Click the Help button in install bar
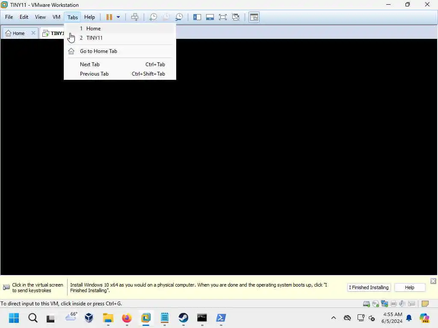This screenshot has height=328, width=438. click(x=409, y=287)
